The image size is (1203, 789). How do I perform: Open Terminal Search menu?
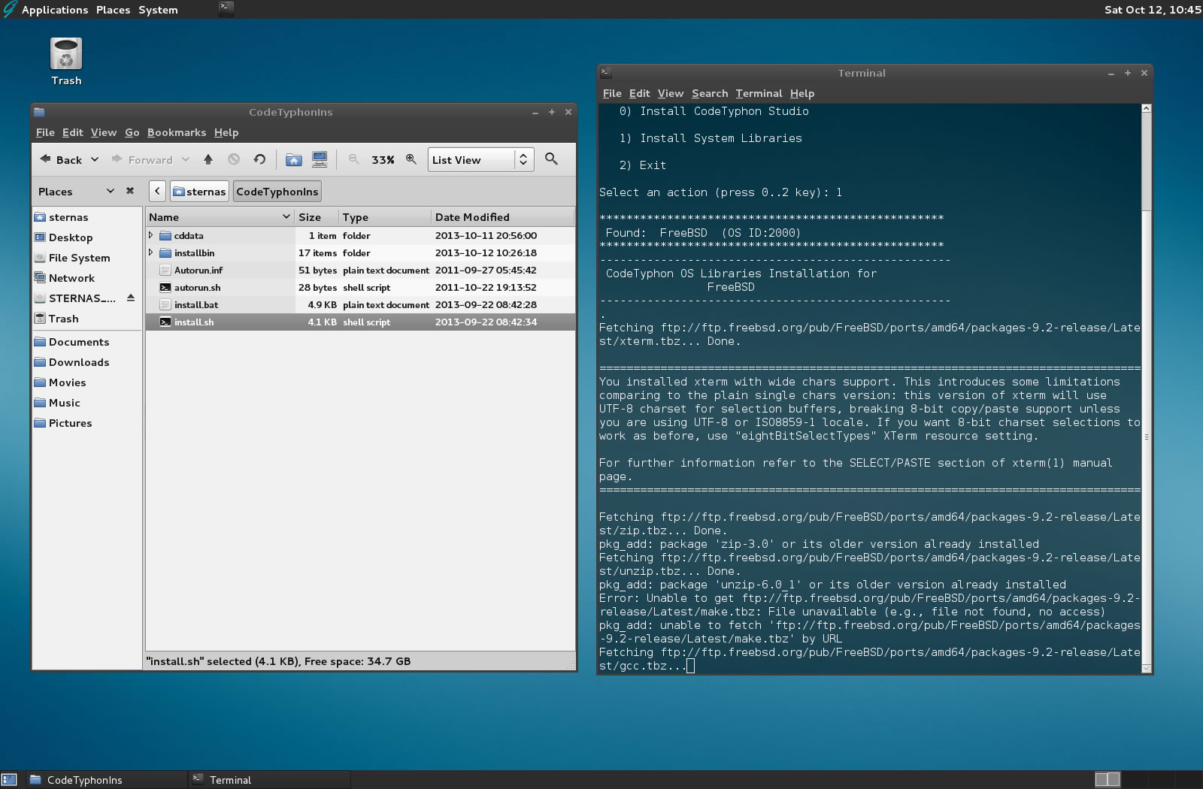[x=710, y=93]
